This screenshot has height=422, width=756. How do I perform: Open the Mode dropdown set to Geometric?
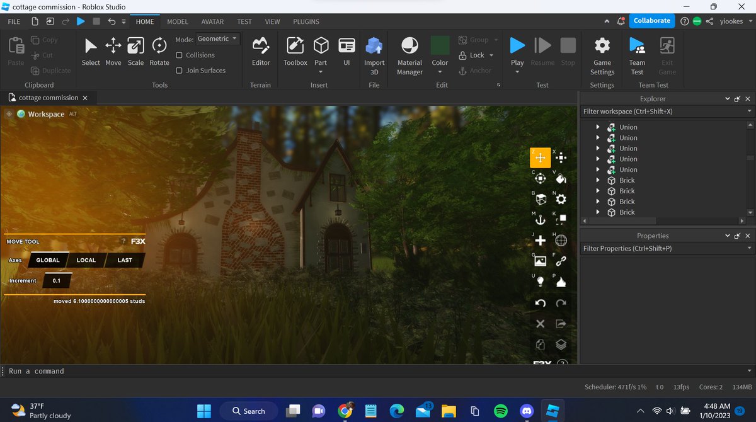217,38
